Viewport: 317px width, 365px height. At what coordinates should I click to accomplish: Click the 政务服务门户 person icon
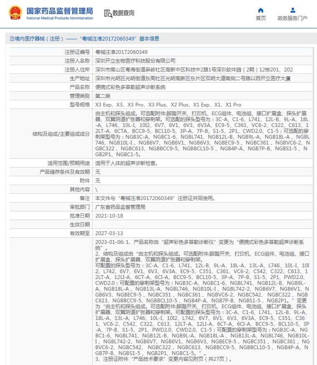pyautogui.click(x=292, y=10)
